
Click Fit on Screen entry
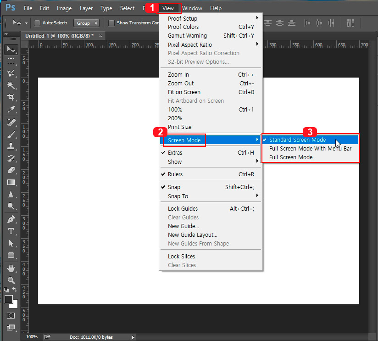coord(211,92)
